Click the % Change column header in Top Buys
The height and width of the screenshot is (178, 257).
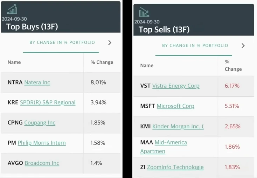[x=102, y=62]
